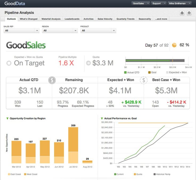Click the May 2012 bar showing 227
This screenshot has height=180, width=196.
coord(45,152)
